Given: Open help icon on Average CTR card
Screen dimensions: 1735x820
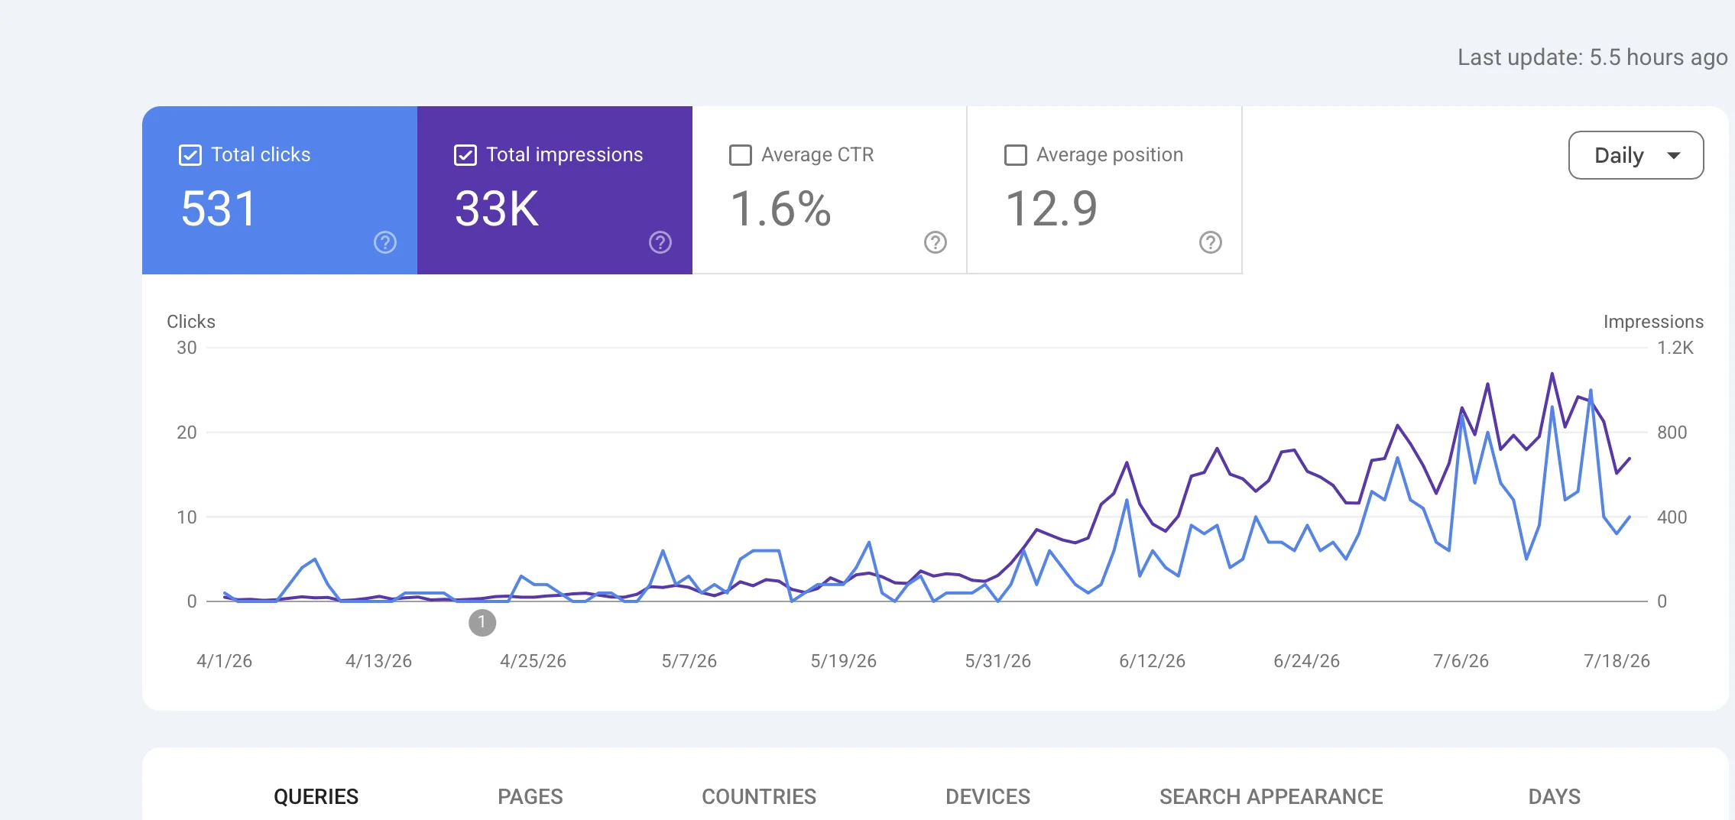Looking at the screenshot, I should pyautogui.click(x=936, y=242).
